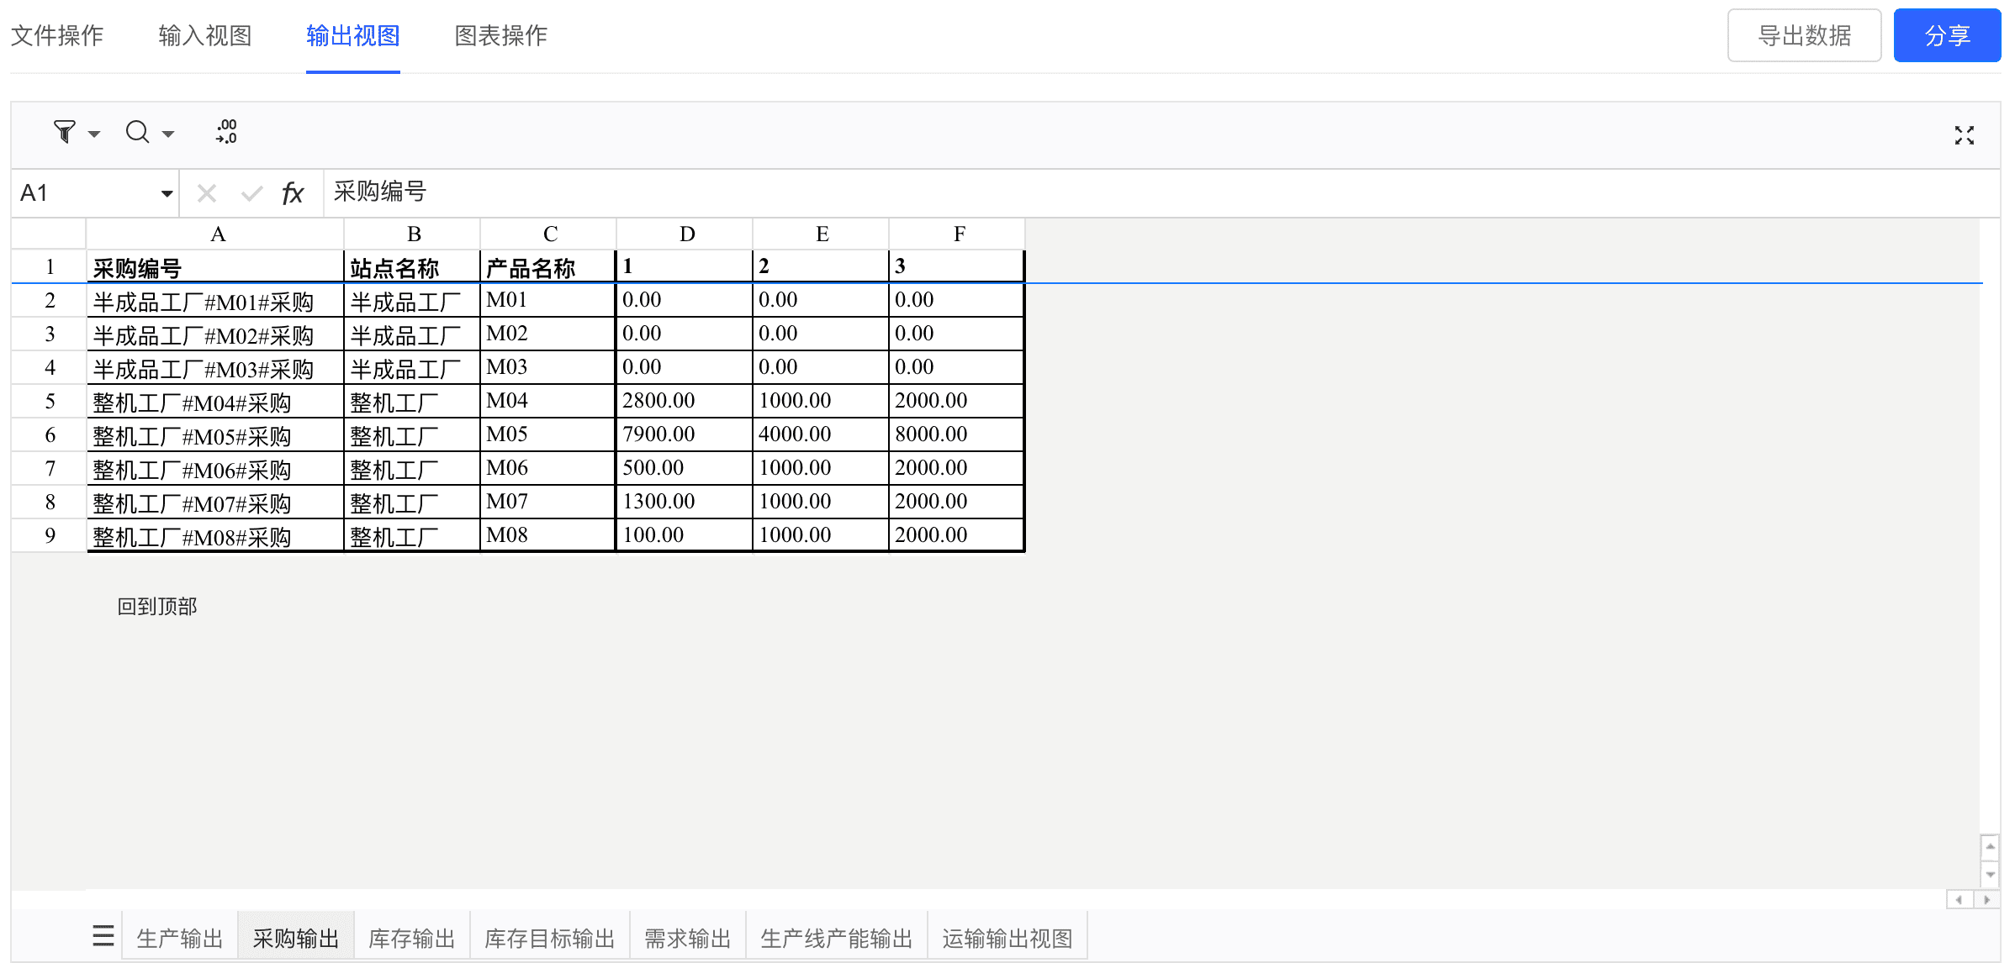
Task: Open the sheet list hamburger icon
Action: pos(103,935)
